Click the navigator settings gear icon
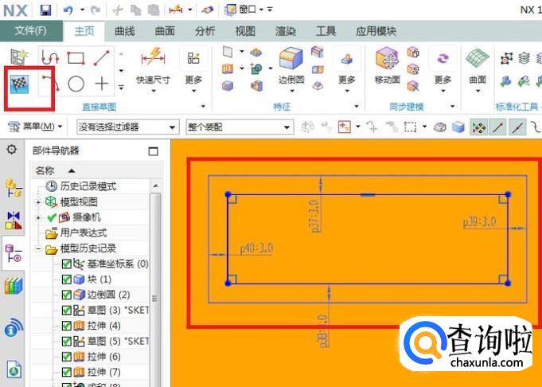 pos(12,150)
